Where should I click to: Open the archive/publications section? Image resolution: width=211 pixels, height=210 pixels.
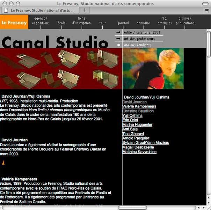point(185,21)
